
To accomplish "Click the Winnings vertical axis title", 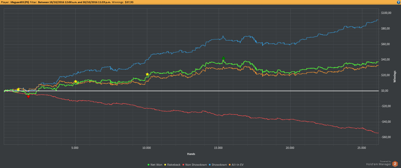I will [395, 76].
